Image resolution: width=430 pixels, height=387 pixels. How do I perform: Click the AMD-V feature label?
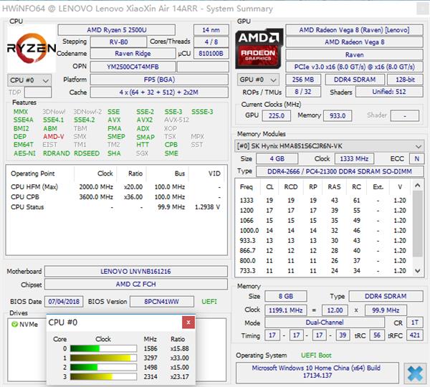point(52,137)
